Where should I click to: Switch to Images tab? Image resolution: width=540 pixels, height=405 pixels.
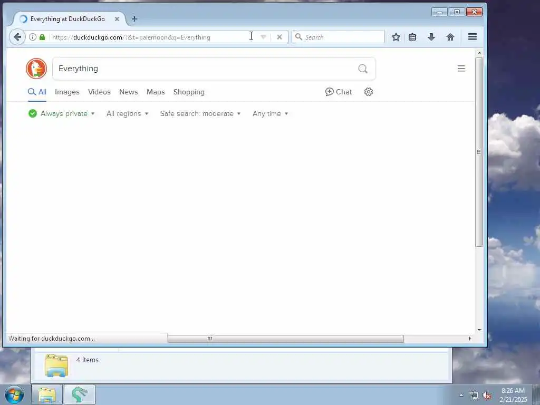pos(67,92)
